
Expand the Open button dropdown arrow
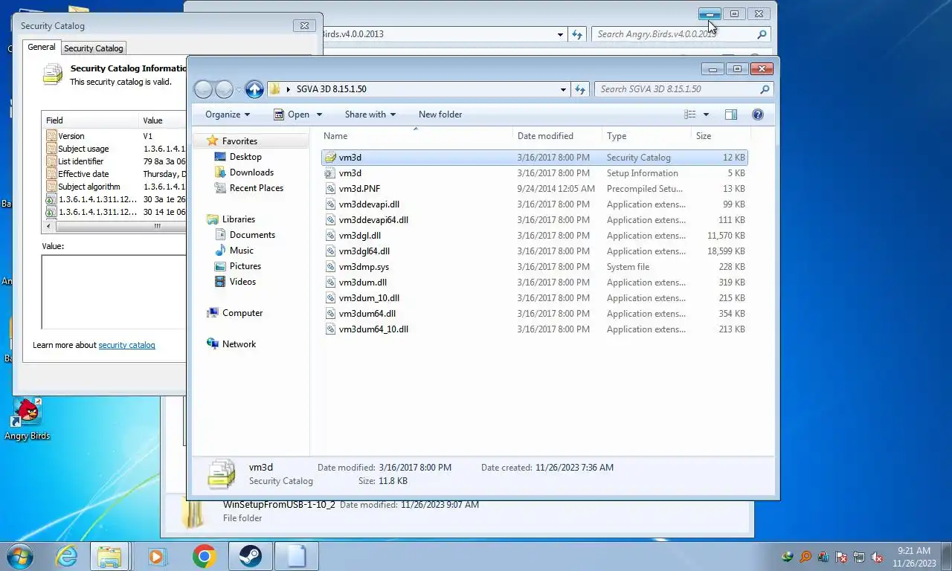point(320,114)
